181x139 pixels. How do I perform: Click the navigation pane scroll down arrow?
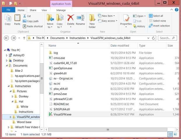[x=41, y=129]
